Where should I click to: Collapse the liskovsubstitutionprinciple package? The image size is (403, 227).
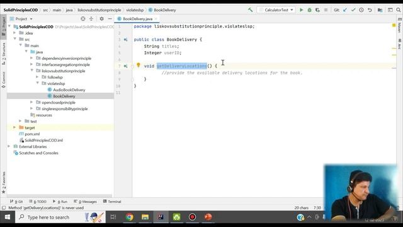pos(32,70)
